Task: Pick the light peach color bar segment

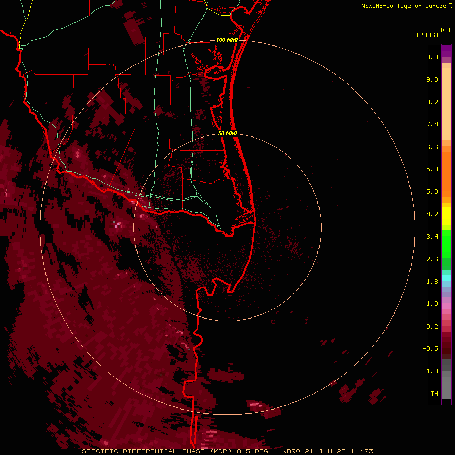Action: pos(446,104)
